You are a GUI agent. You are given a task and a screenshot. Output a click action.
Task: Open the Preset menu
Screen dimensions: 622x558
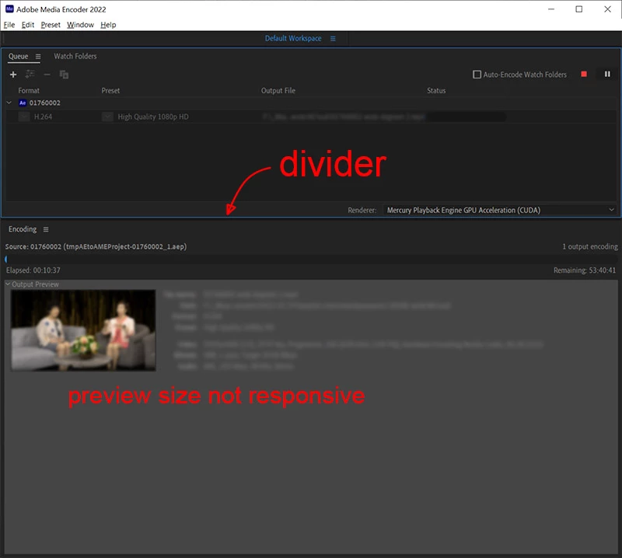click(x=51, y=25)
